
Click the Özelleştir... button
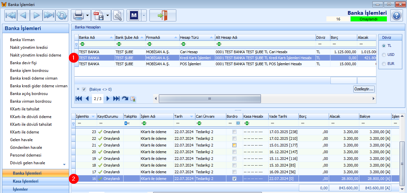364,89
